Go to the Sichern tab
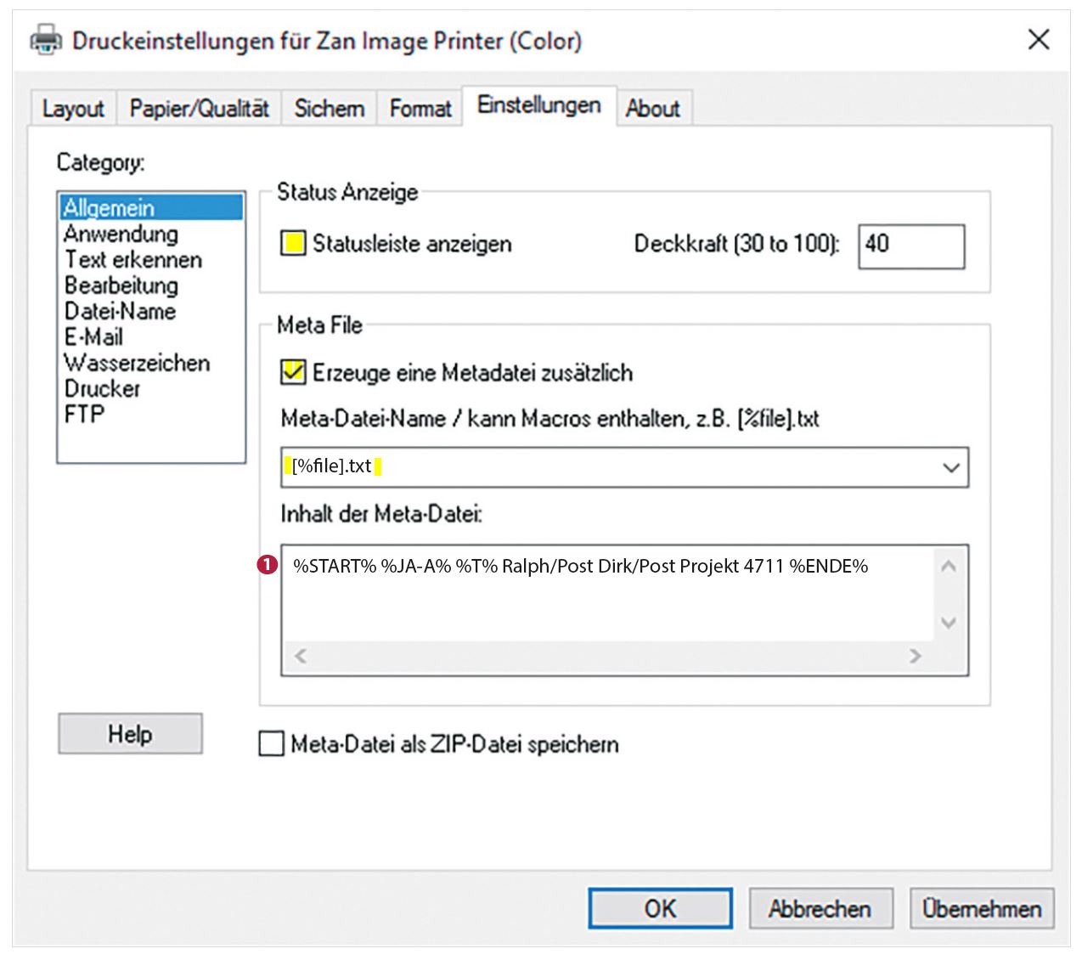The image size is (1082, 960). (329, 109)
